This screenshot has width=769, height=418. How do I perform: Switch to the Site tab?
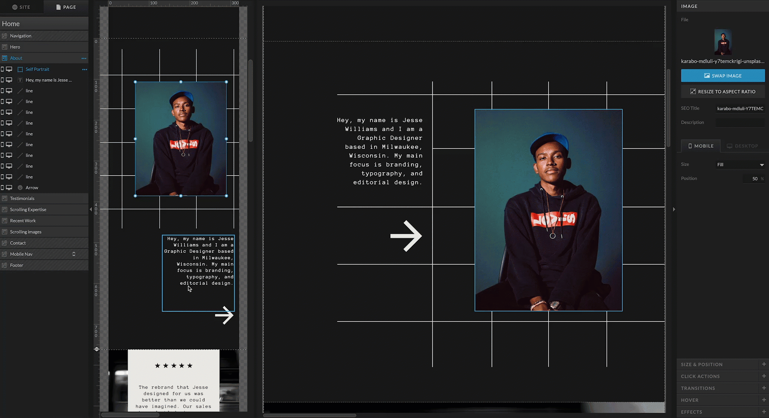pos(22,7)
